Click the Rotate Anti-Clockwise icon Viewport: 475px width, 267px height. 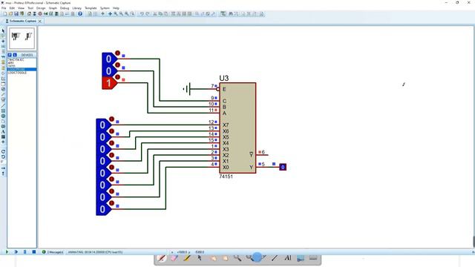point(3,156)
